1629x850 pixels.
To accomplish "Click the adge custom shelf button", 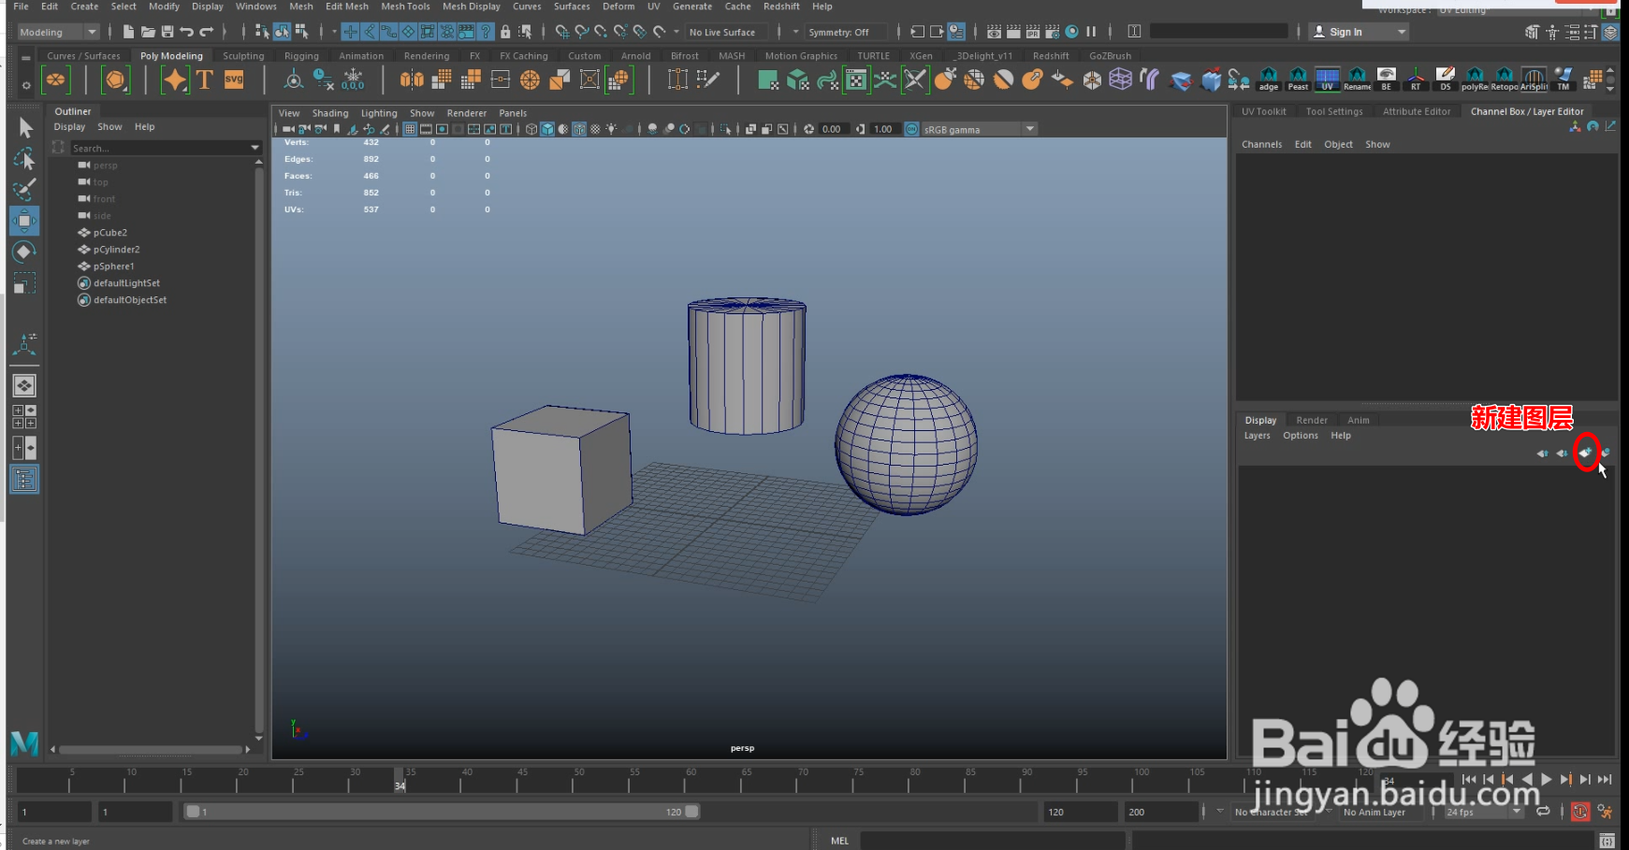I will click(1269, 79).
